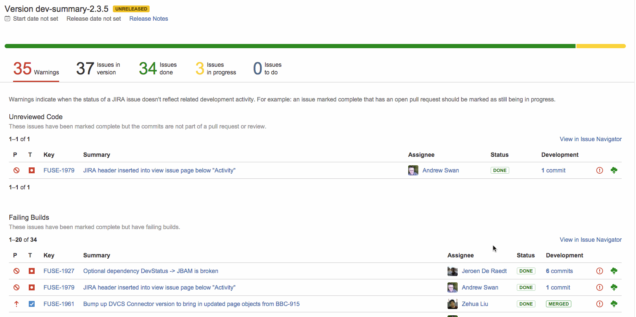
Task: Click green build tree icon in FUSE-1961 row
Action: click(614, 304)
